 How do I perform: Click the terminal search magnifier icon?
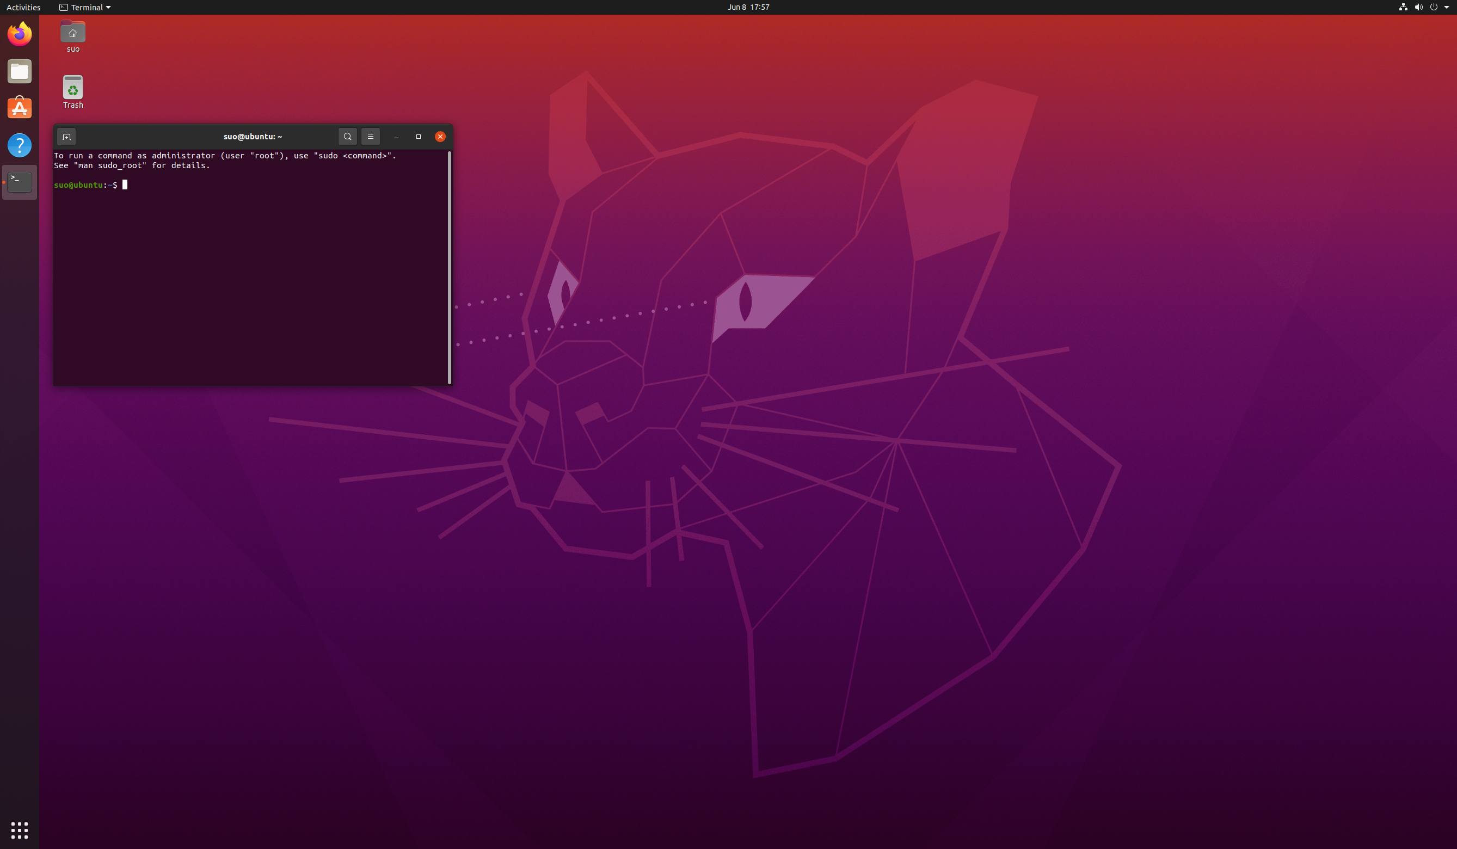coord(347,137)
